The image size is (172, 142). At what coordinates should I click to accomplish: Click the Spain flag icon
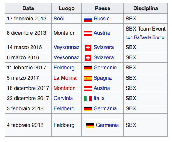88,78
